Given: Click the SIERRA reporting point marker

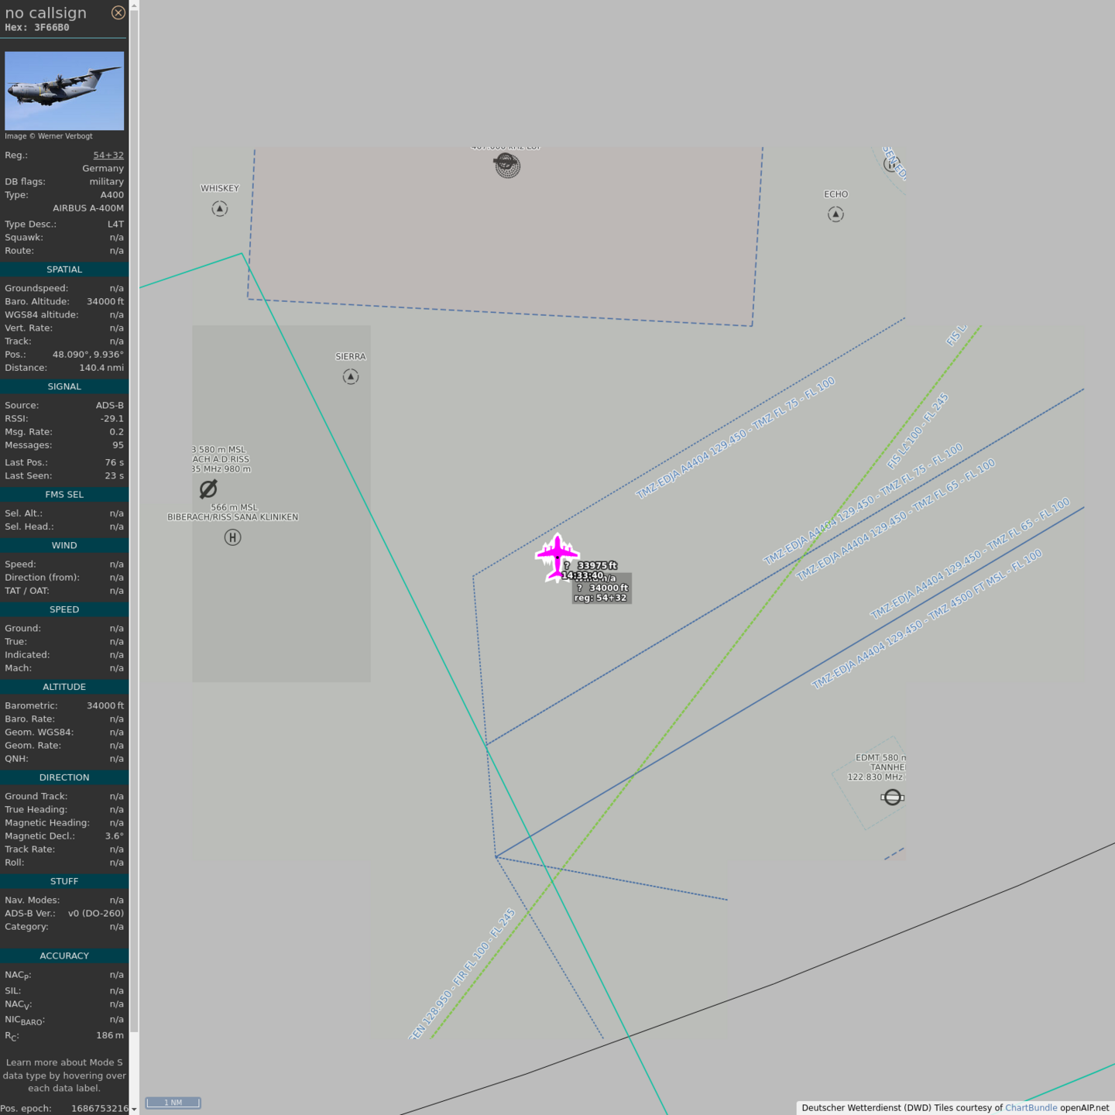Looking at the screenshot, I should [351, 377].
